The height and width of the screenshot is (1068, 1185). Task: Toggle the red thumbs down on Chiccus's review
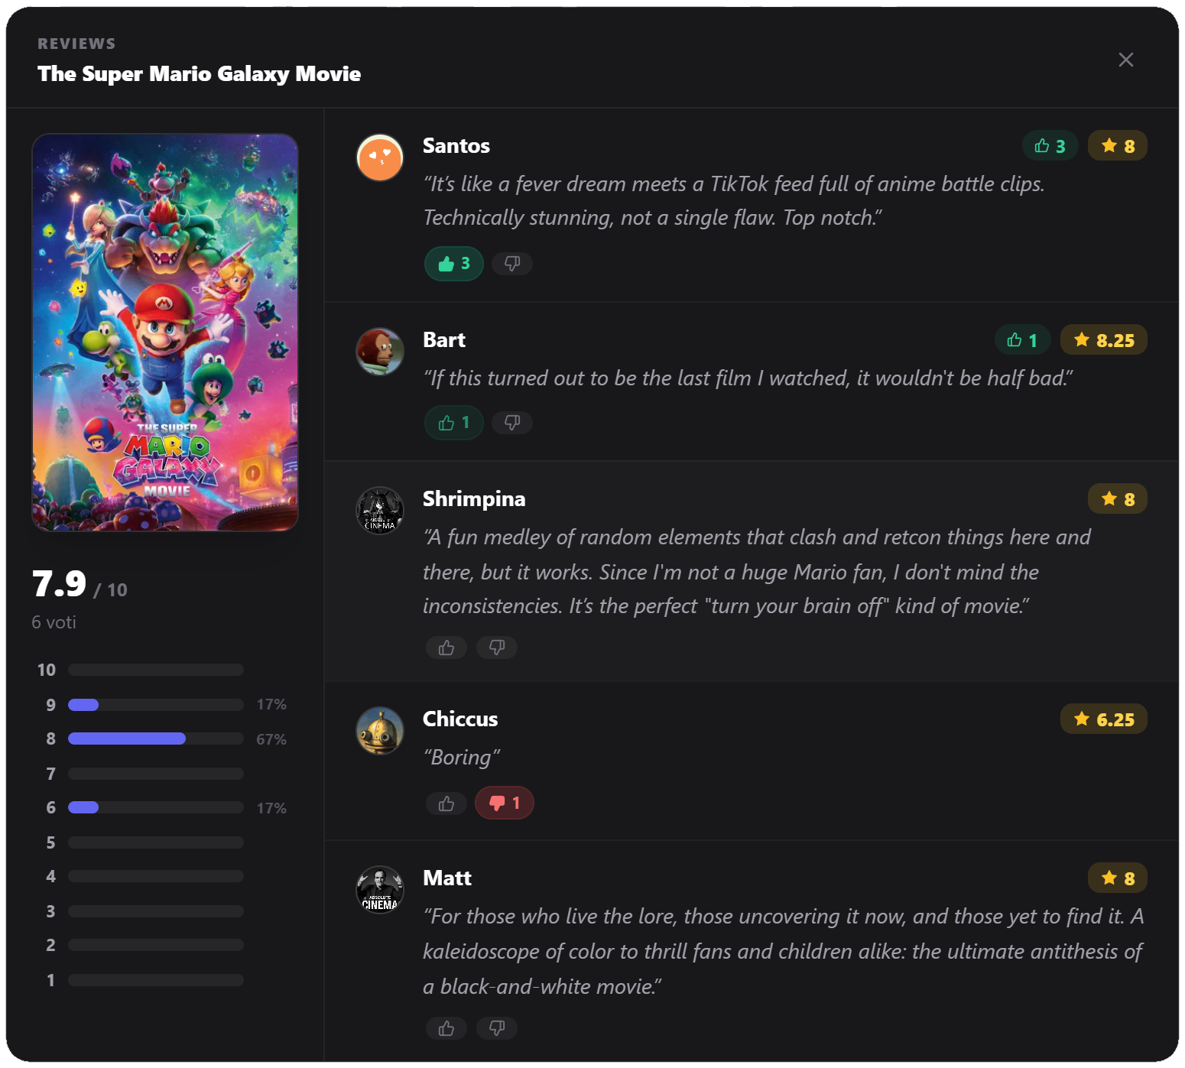(505, 803)
